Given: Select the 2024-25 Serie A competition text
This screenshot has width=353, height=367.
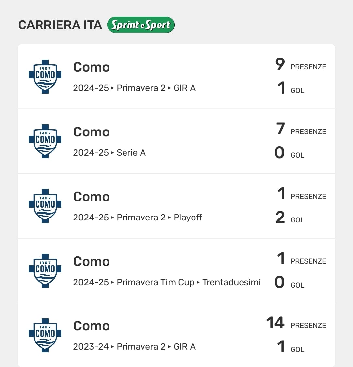Looking at the screenshot, I should (x=109, y=153).
